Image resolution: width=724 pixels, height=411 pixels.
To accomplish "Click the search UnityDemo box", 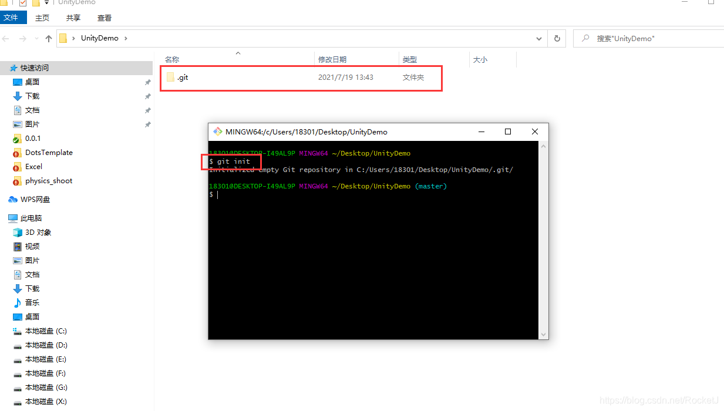I will tap(649, 38).
